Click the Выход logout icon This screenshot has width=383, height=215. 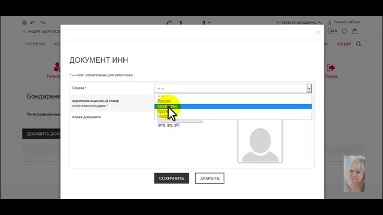pos(331,67)
